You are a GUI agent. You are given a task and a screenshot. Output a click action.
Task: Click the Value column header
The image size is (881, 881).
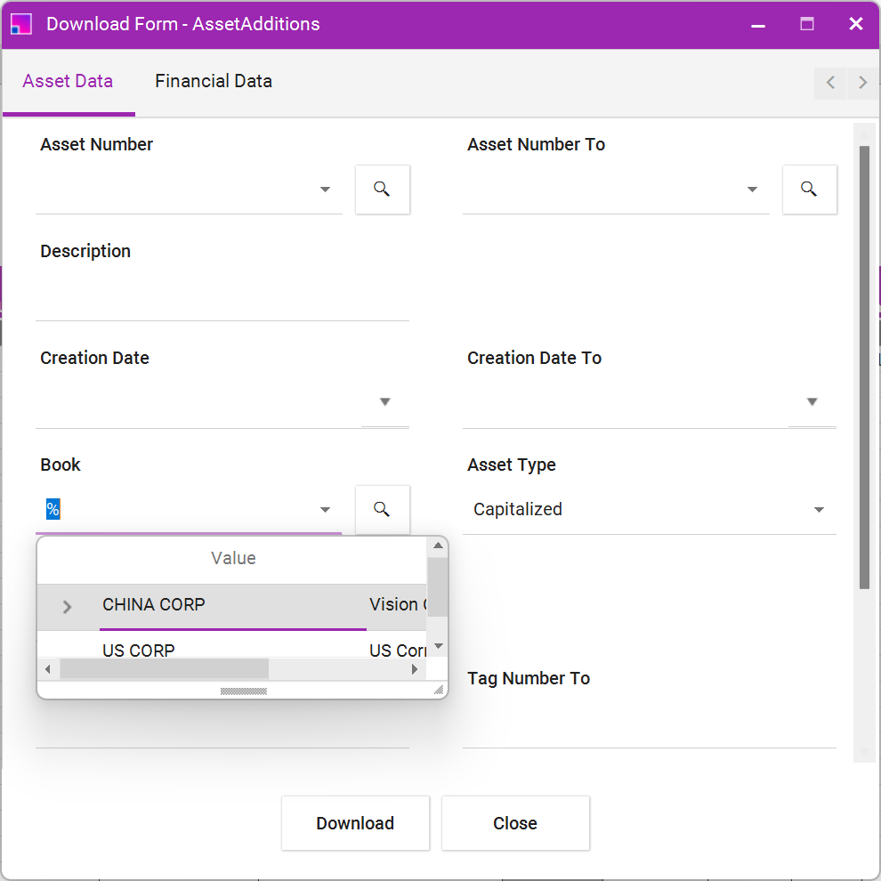click(233, 559)
